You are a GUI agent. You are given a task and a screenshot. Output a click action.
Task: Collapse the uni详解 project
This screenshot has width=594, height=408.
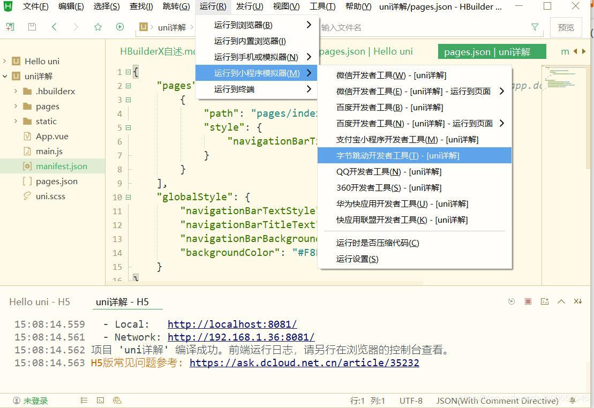[4, 76]
